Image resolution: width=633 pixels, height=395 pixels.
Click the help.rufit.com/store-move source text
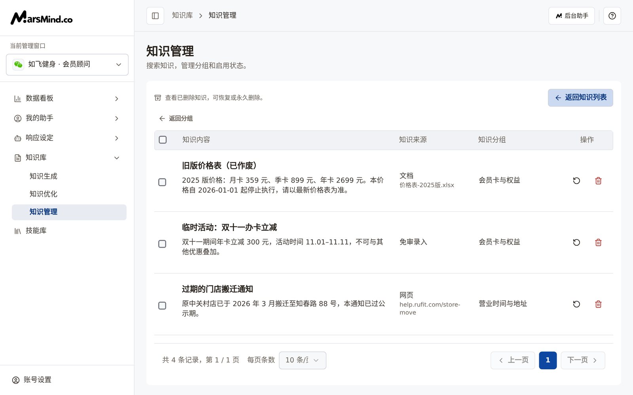[x=430, y=308]
